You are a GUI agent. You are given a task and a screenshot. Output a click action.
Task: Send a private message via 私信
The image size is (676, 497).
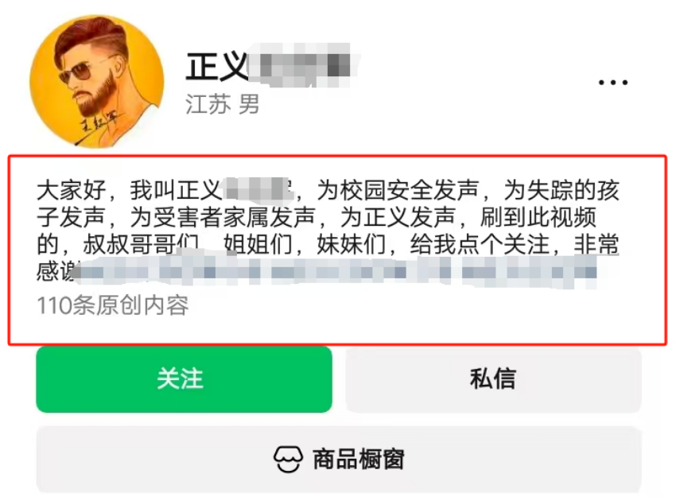[493, 379]
